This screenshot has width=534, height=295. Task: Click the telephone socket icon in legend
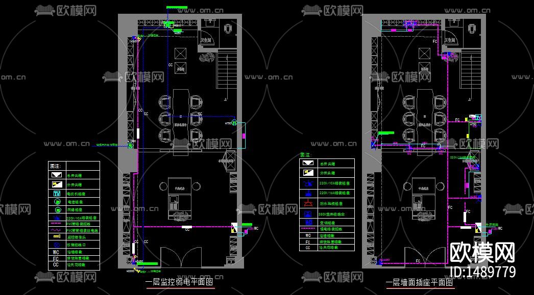[57, 202]
